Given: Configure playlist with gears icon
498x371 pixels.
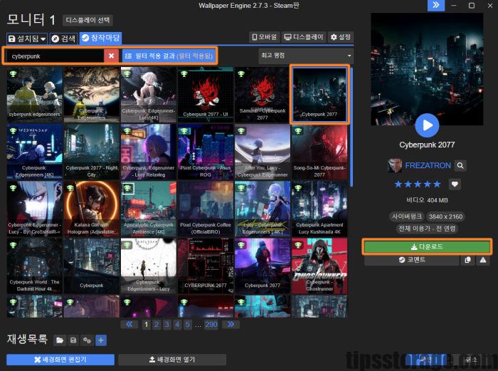Looking at the screenshot, I should (87, 340).
